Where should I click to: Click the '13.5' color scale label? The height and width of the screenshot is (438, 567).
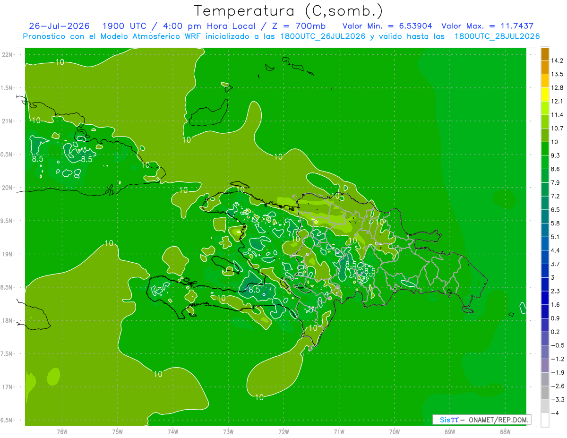[557, 74]
